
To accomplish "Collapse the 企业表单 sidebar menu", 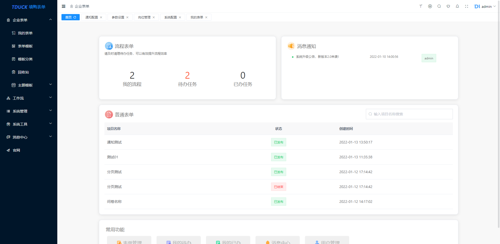I will [29, 20].
